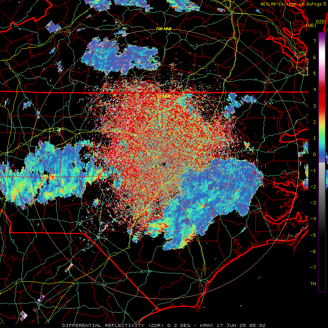Select the -5 value on the color scale
Image resolution: width=328 pixels, height=328 pixels.
click(x=313, y=235)
